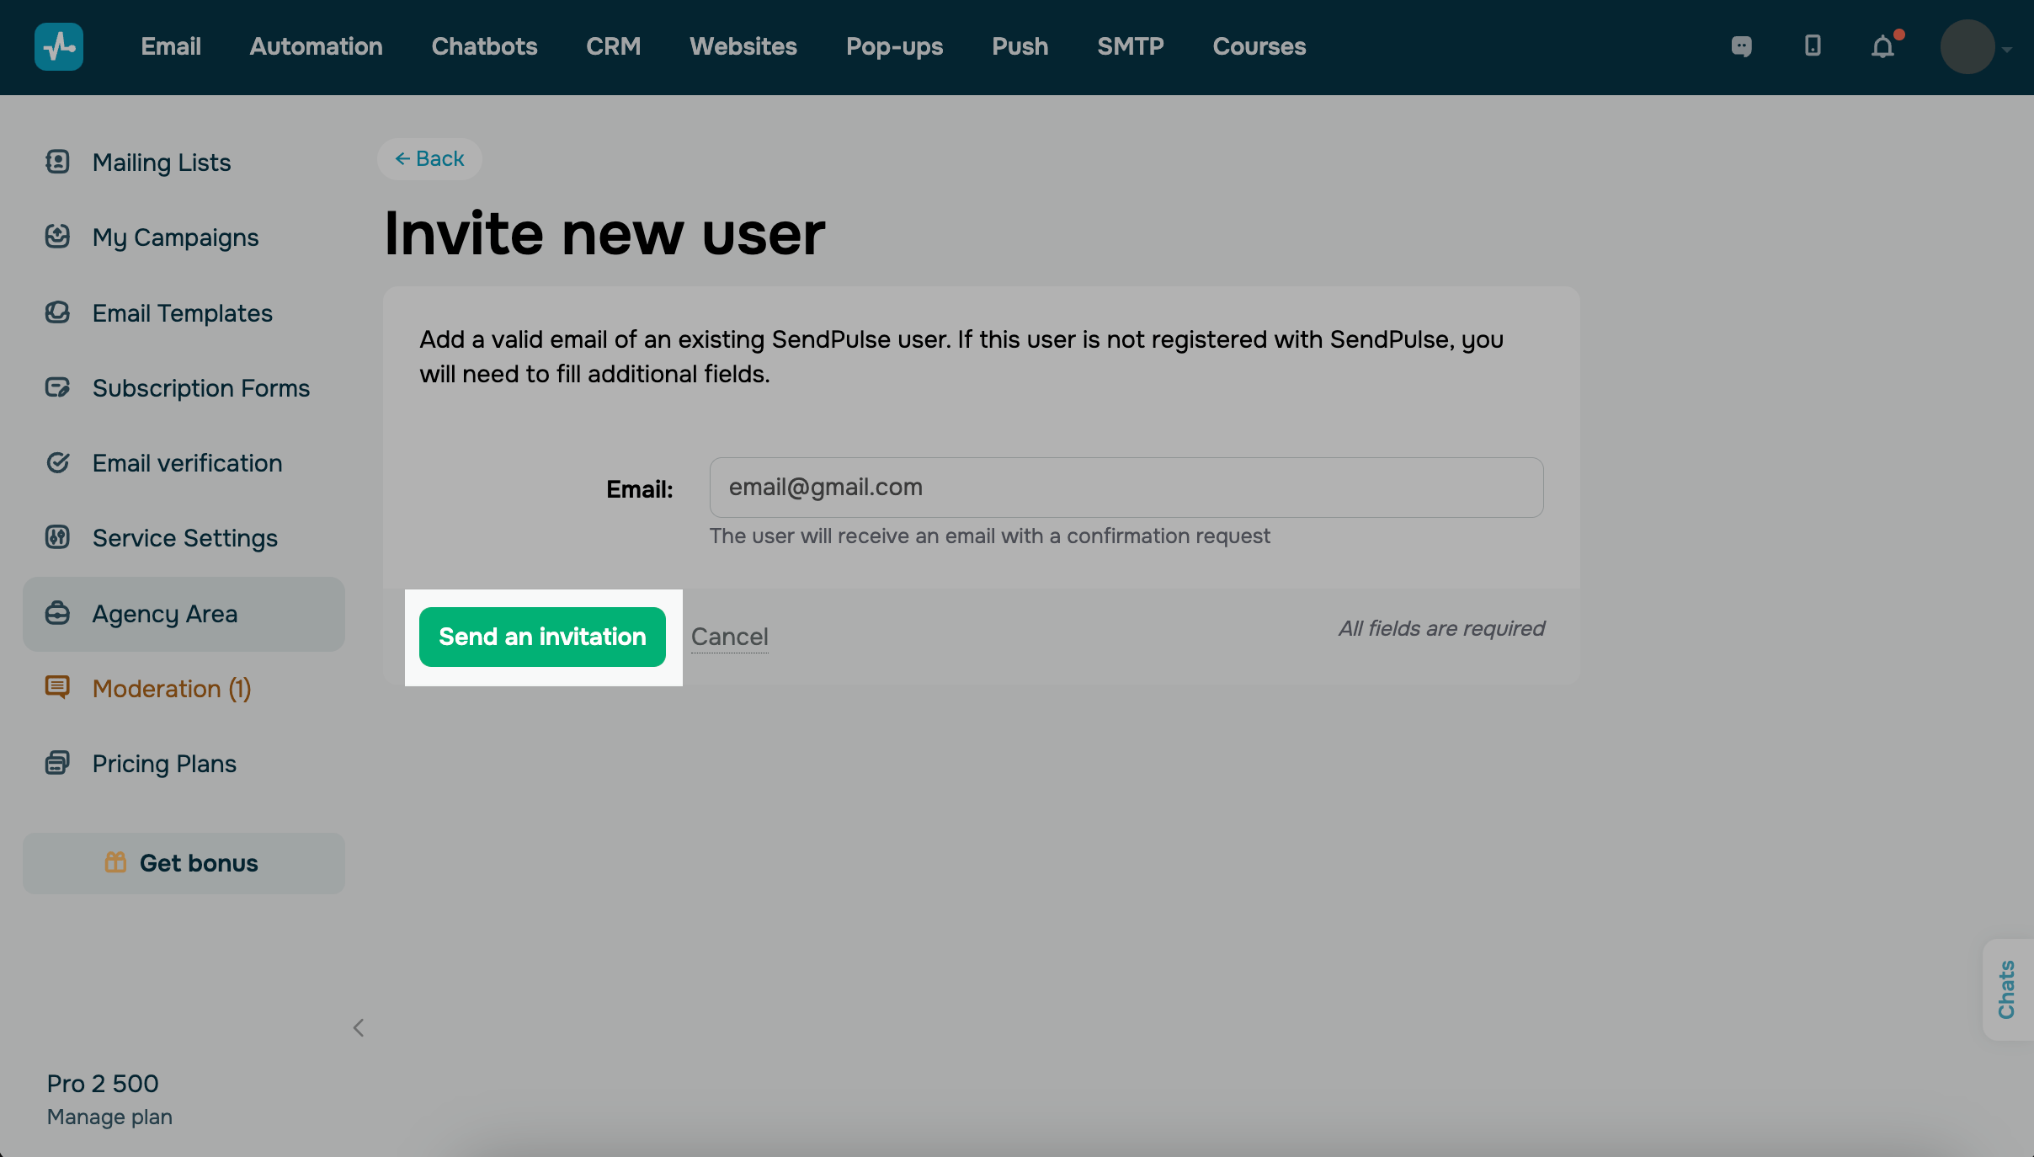Screen dimensions: 2034x1157
Task: Open the Chatbots menu item
Action: [484, 46]
